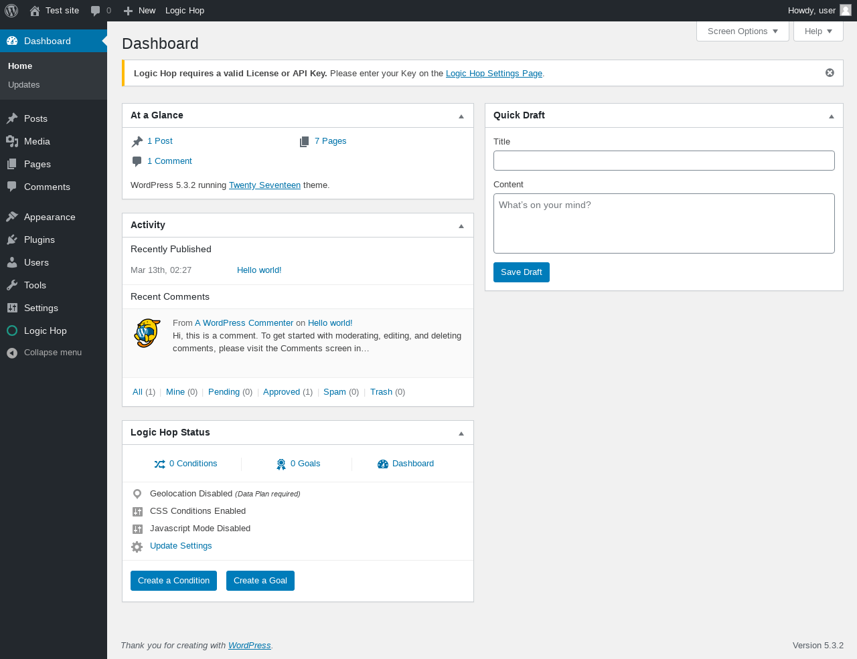
Task: Filter comments by Pending
Action: [x=224, y=392]
